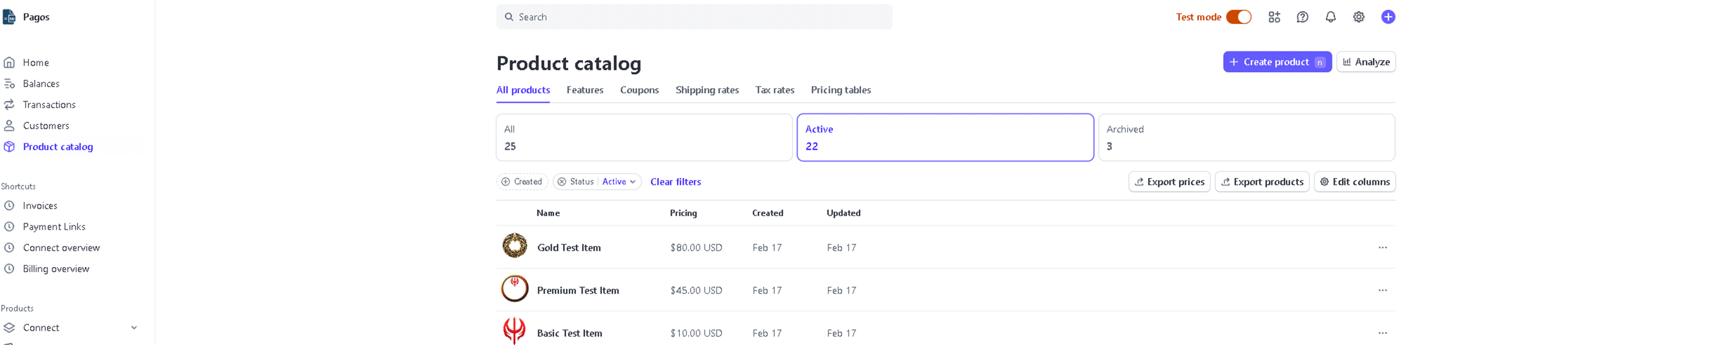The width and height of the screenshot is (1729, 345).
Task: Select the Archived products card
Action: 1246,138
